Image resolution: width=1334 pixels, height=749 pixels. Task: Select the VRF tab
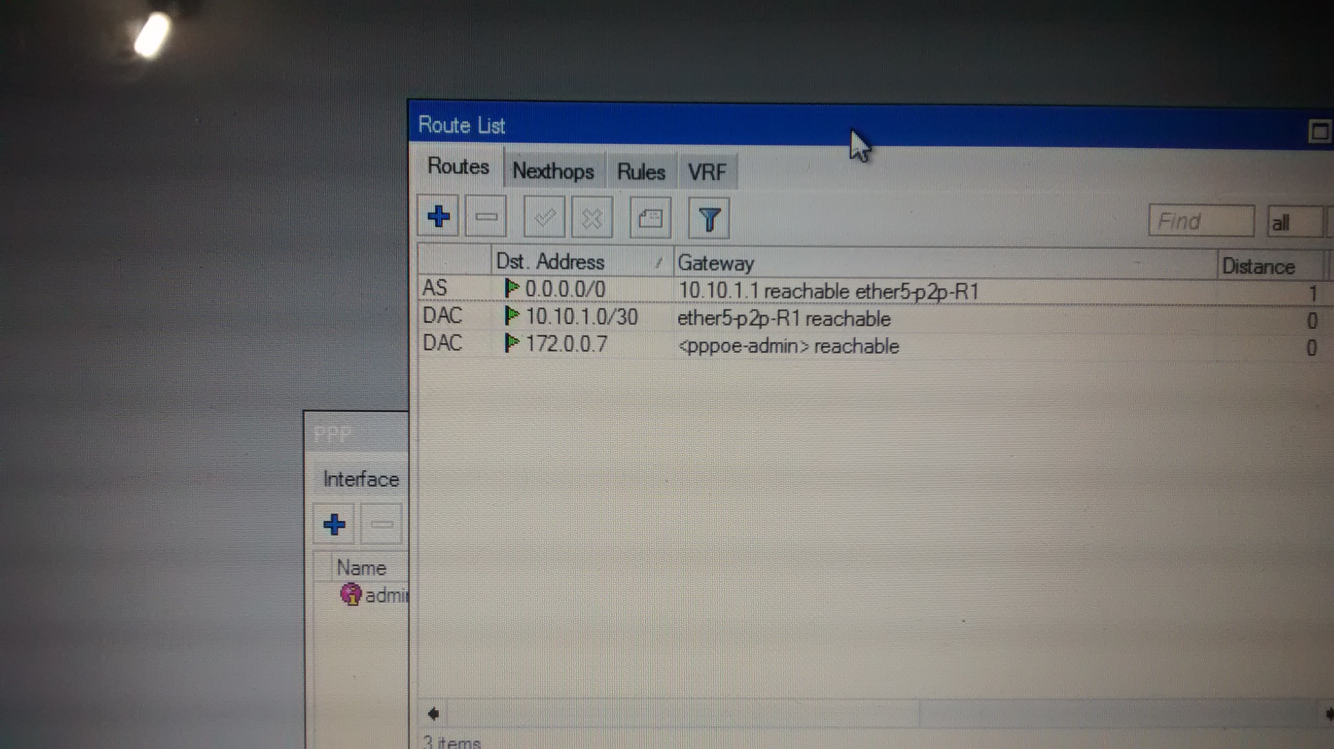[707, 172]
